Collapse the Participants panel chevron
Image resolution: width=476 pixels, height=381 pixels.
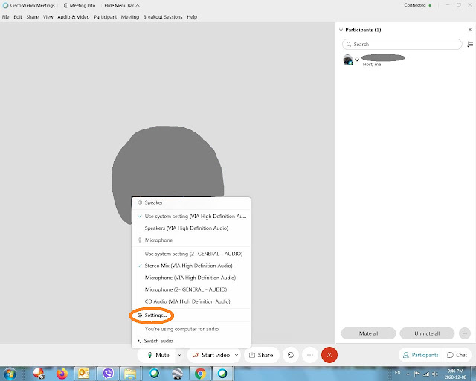341,30
